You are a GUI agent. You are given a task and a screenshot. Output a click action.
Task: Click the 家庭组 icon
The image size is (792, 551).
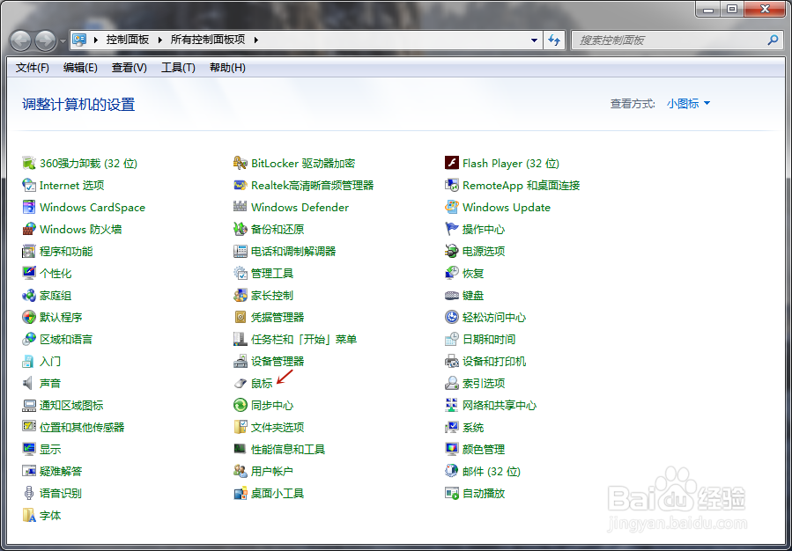tap(29, 295)
